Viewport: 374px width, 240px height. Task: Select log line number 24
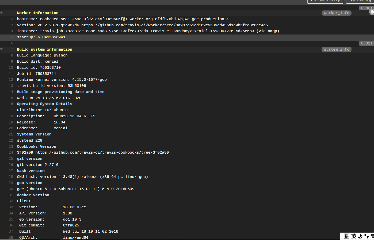click(11, 153)
